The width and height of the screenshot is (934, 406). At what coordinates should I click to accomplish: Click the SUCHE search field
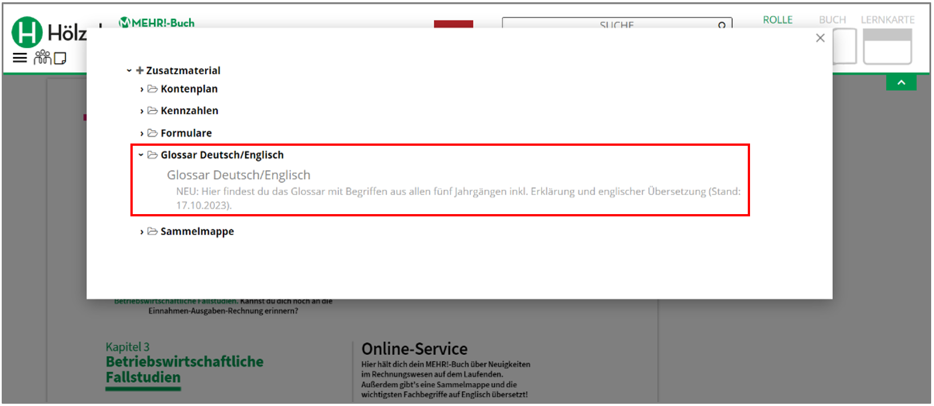click(x=617, y=24)
